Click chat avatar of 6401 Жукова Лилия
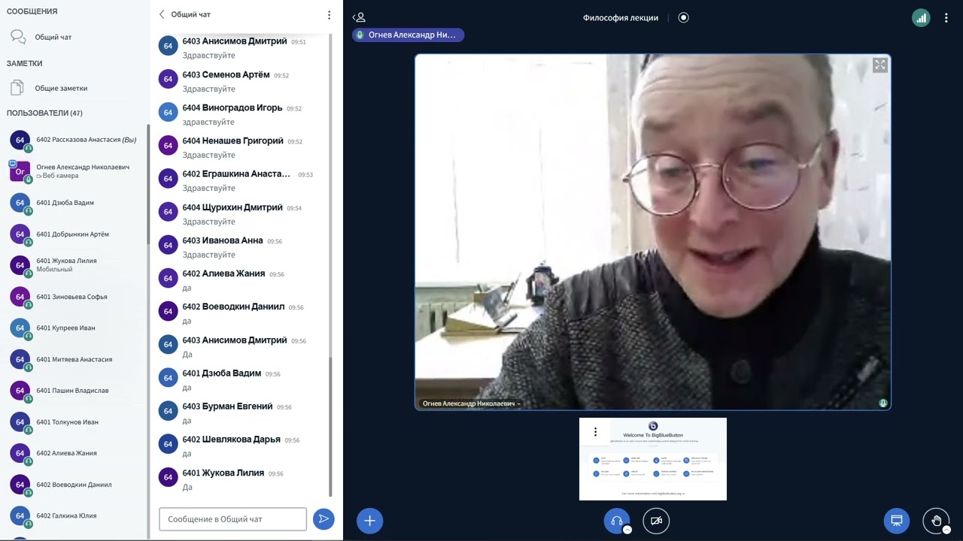Image resolution: width=963 pixels, height=541 pixels. [168, 477]
